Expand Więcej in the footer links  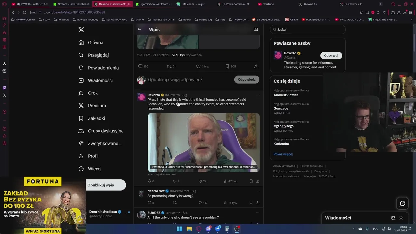point(309,176)
